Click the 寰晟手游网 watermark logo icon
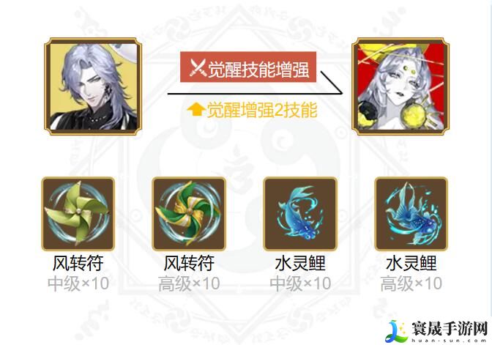Image resolution: width=492 pixels, height=345 pixels. [x=398, y=332]
